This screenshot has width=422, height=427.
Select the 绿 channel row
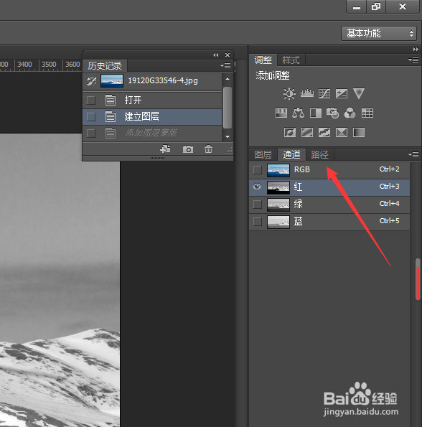tap(329, 205)
